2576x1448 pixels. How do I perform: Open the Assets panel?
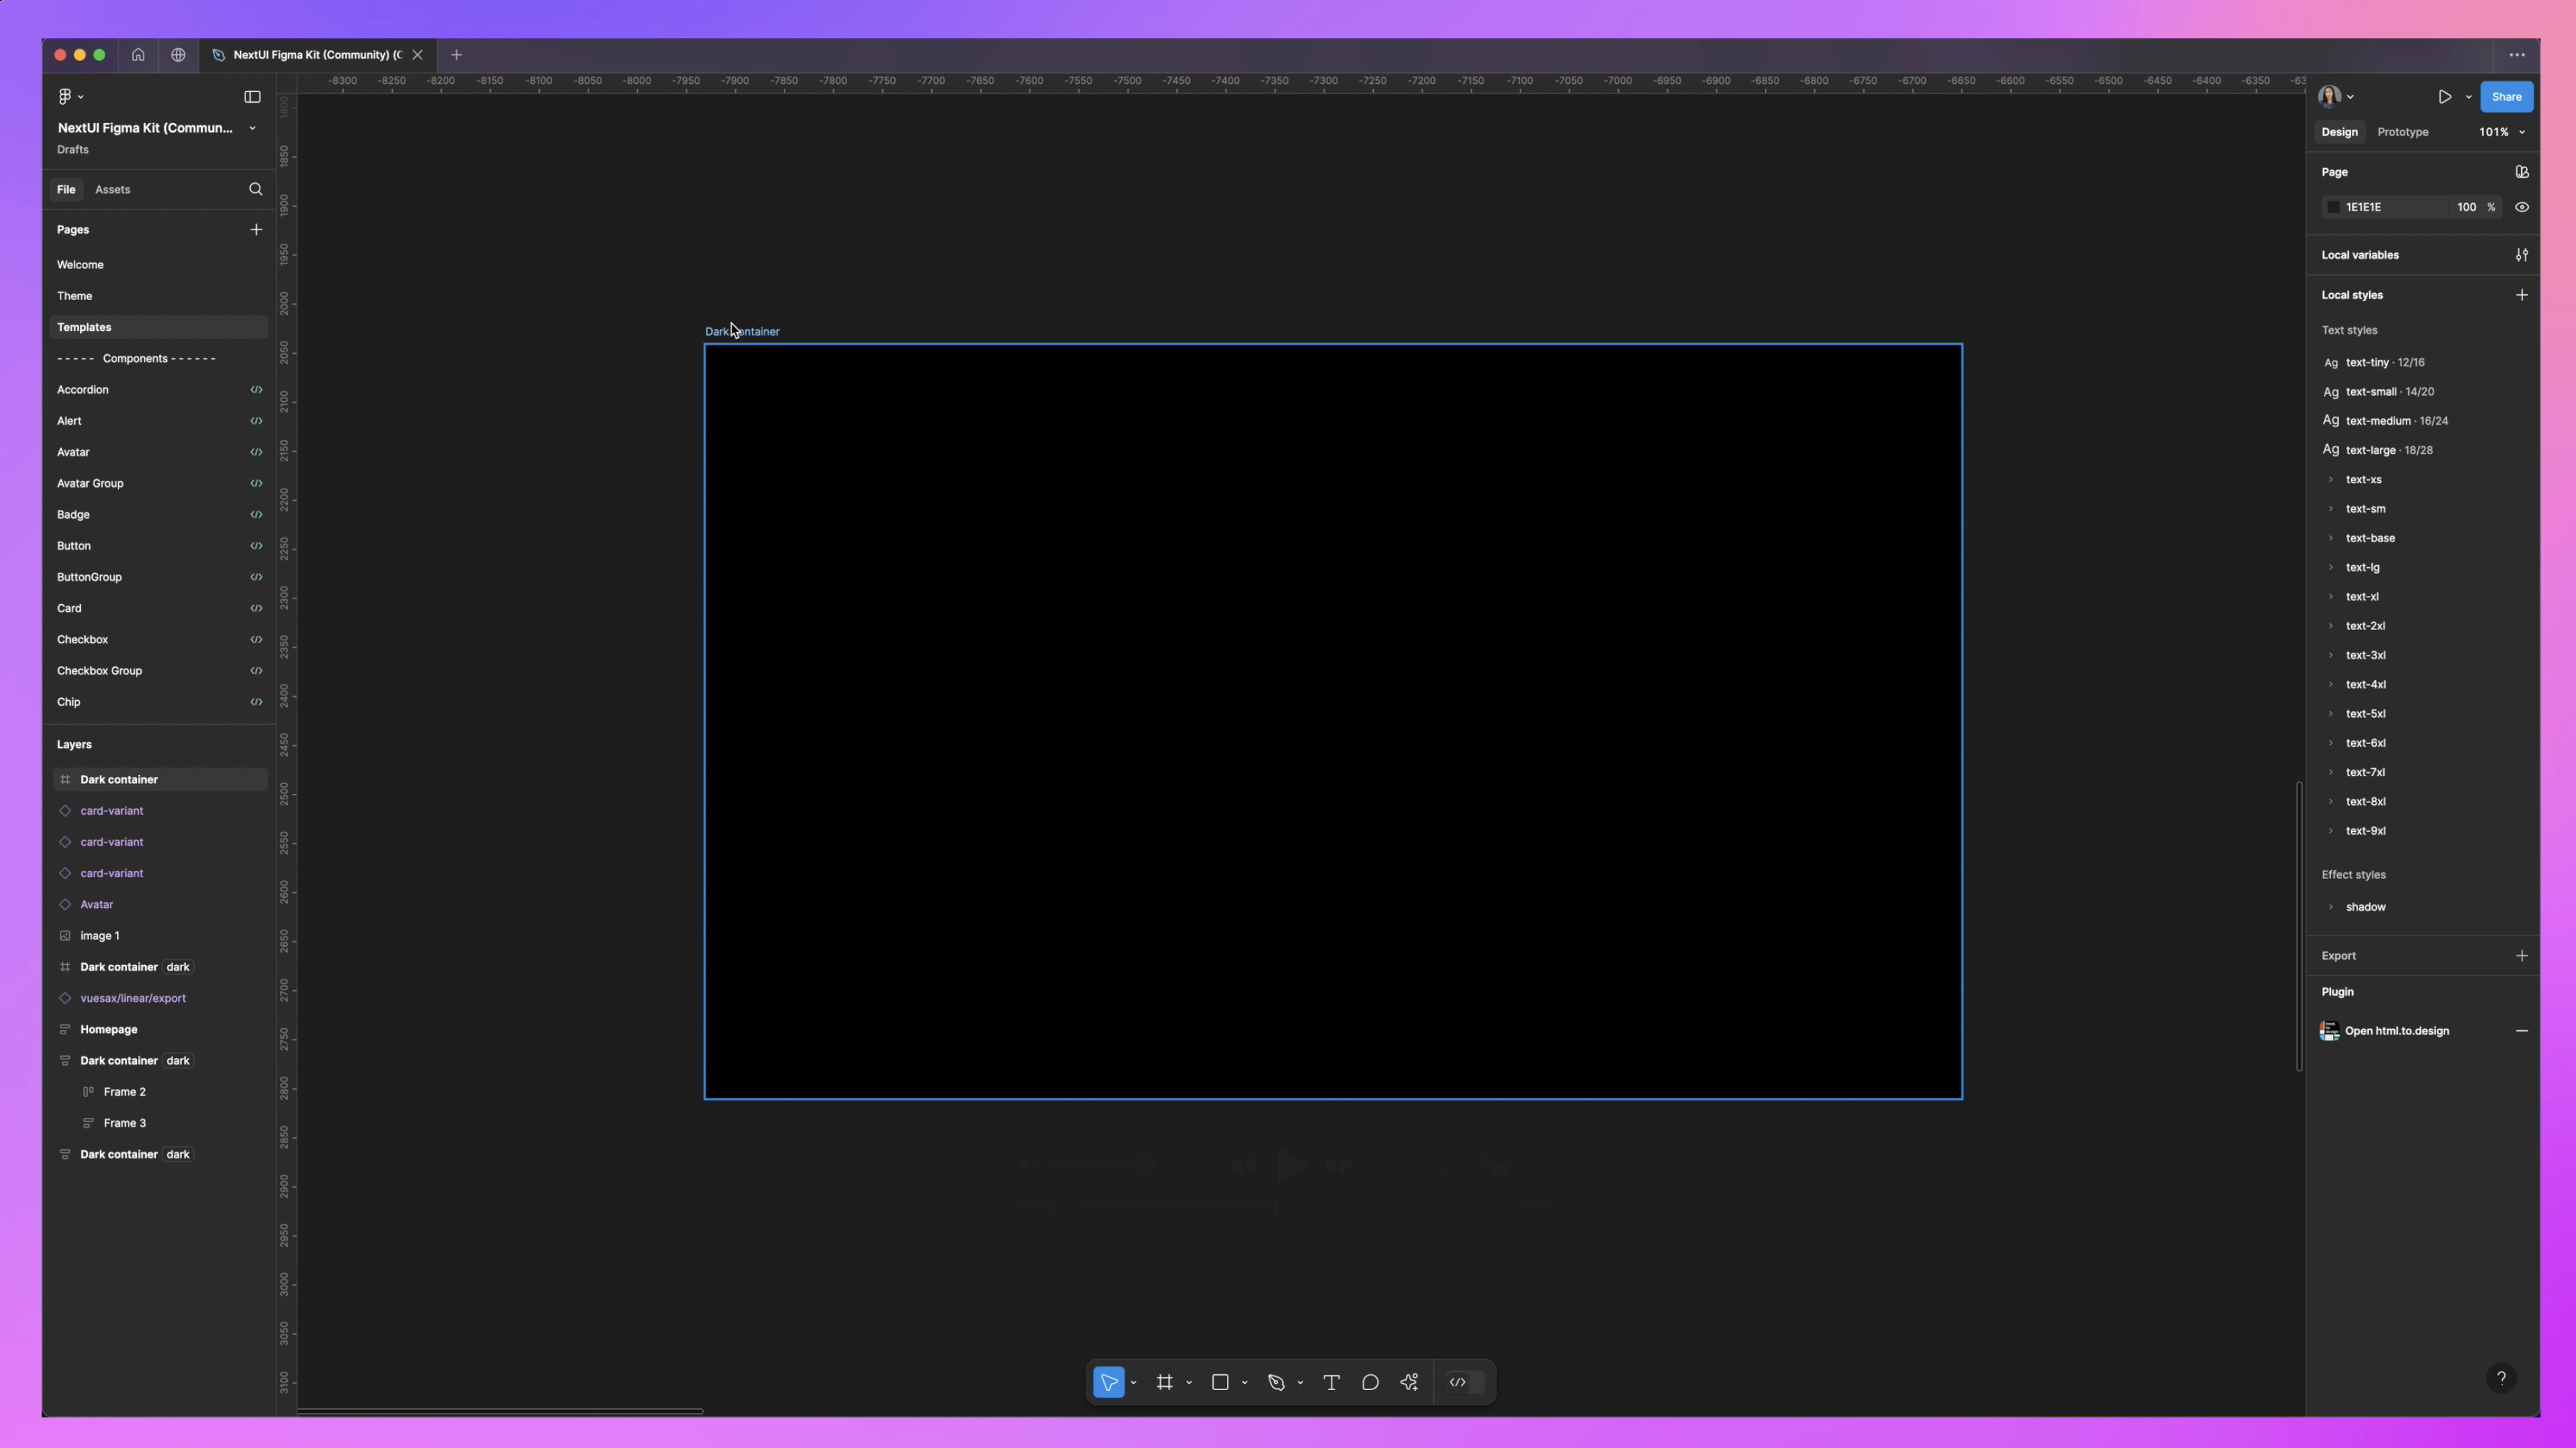[x=112, y=190]
